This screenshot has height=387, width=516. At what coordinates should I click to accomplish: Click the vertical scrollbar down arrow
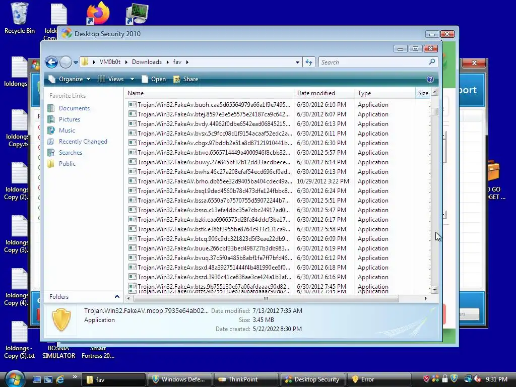coord(435,290)
